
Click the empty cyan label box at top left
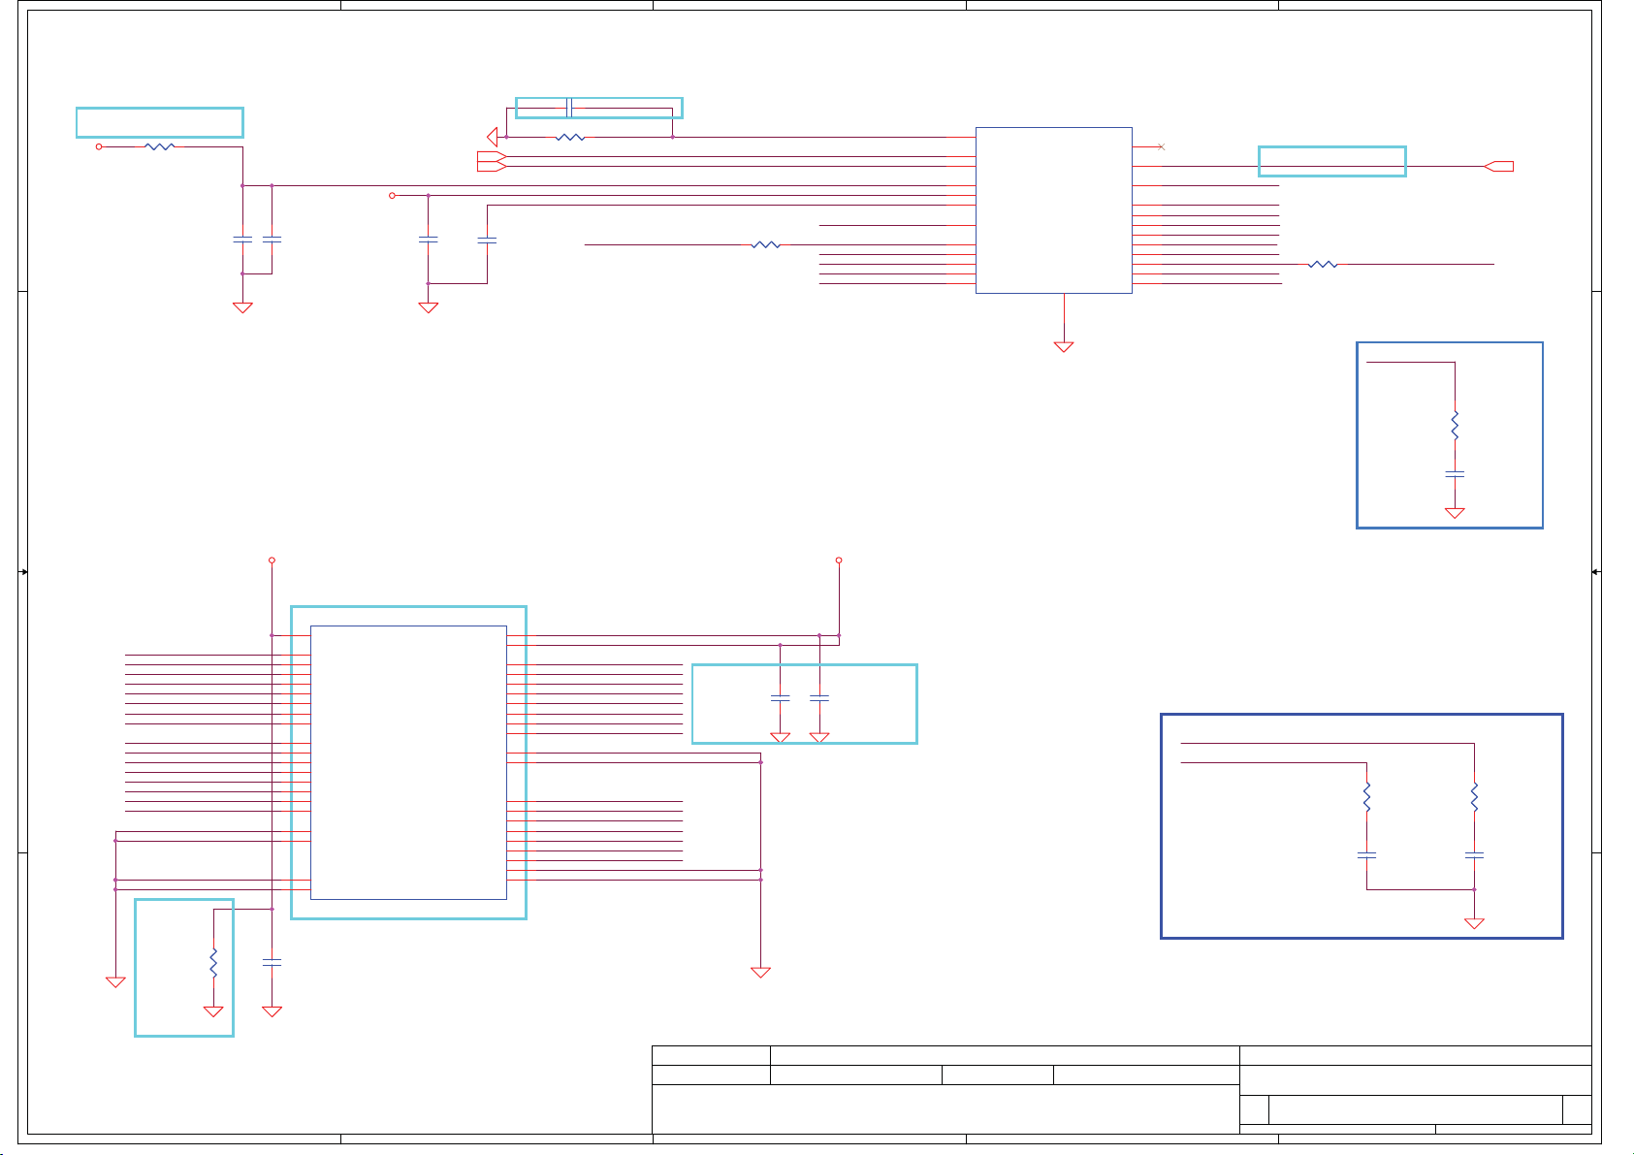[159, 123]
